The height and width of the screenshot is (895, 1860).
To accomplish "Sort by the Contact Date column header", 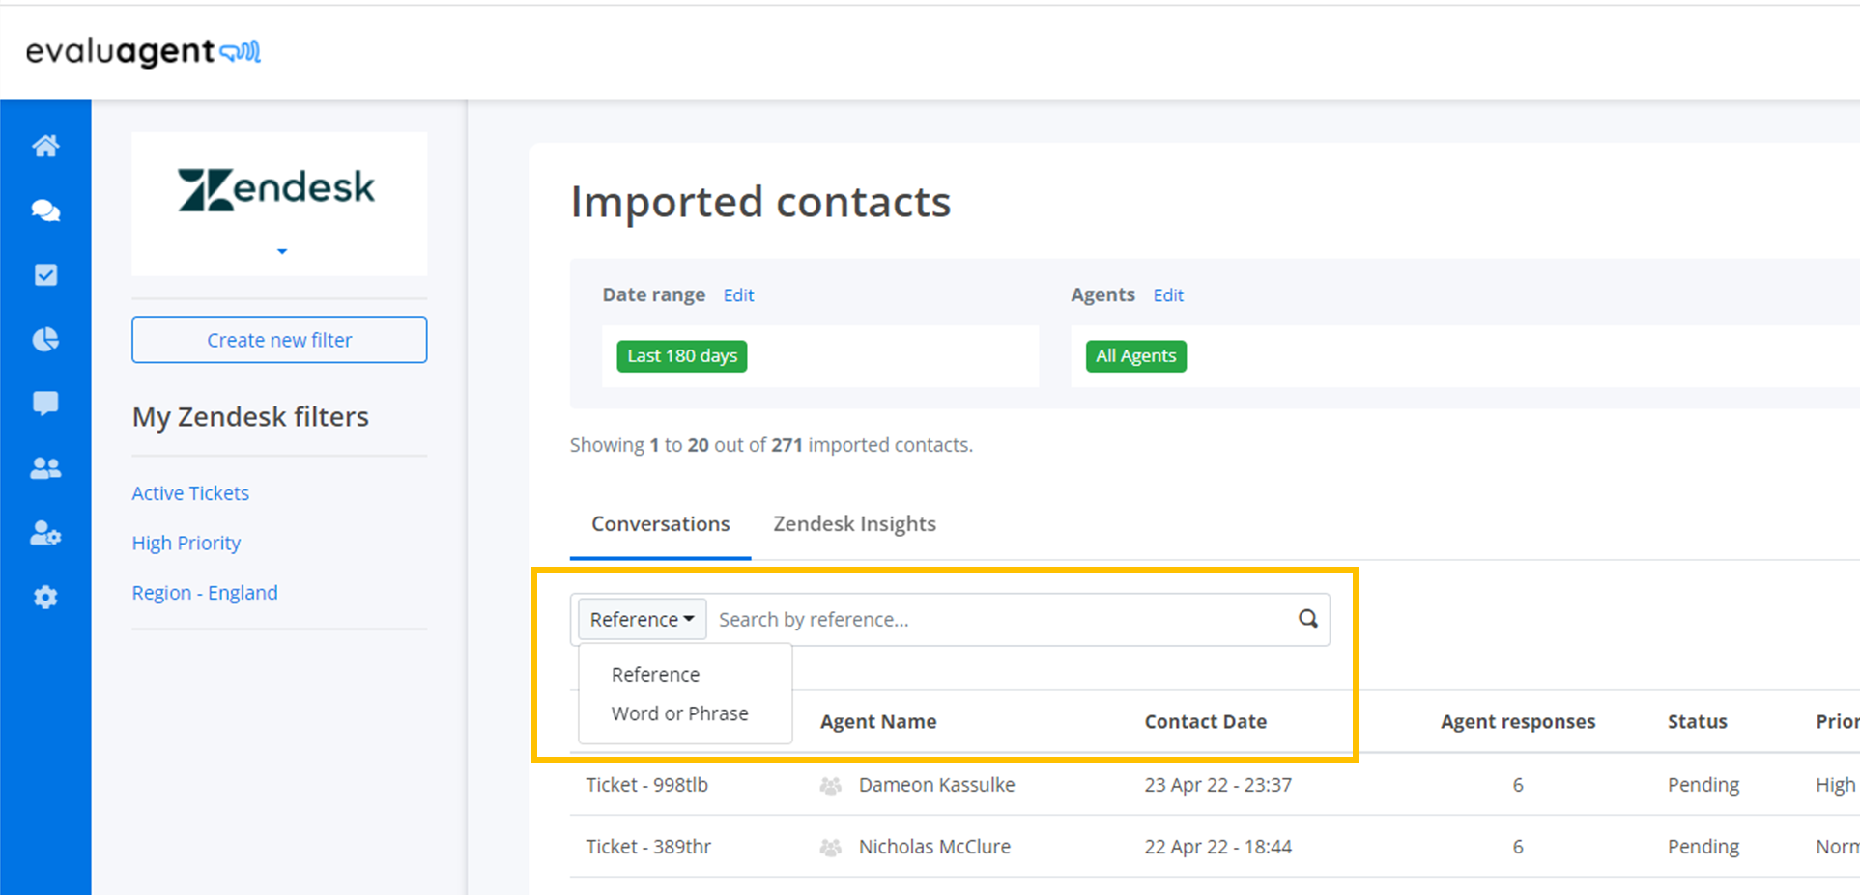I will (1206, 722).
